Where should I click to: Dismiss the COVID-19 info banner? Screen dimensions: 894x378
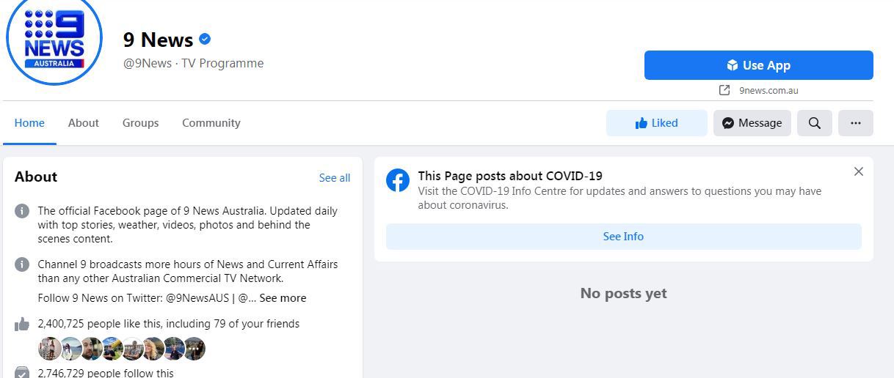tap(859, 171)
